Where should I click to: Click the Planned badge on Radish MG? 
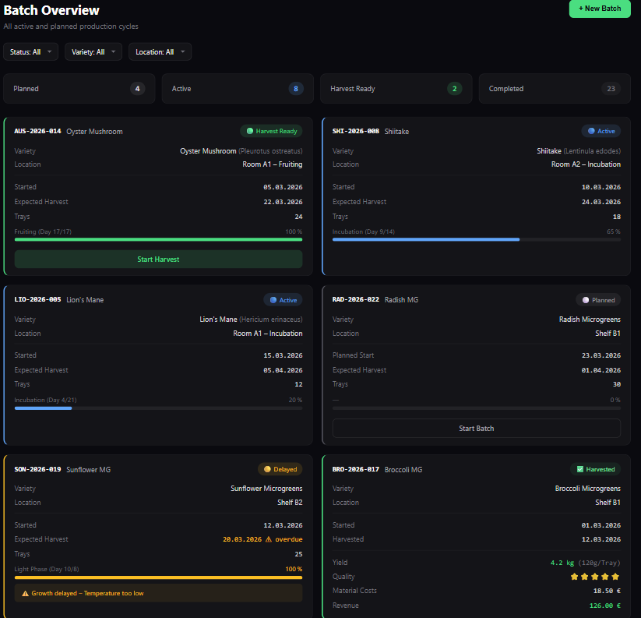597,300
